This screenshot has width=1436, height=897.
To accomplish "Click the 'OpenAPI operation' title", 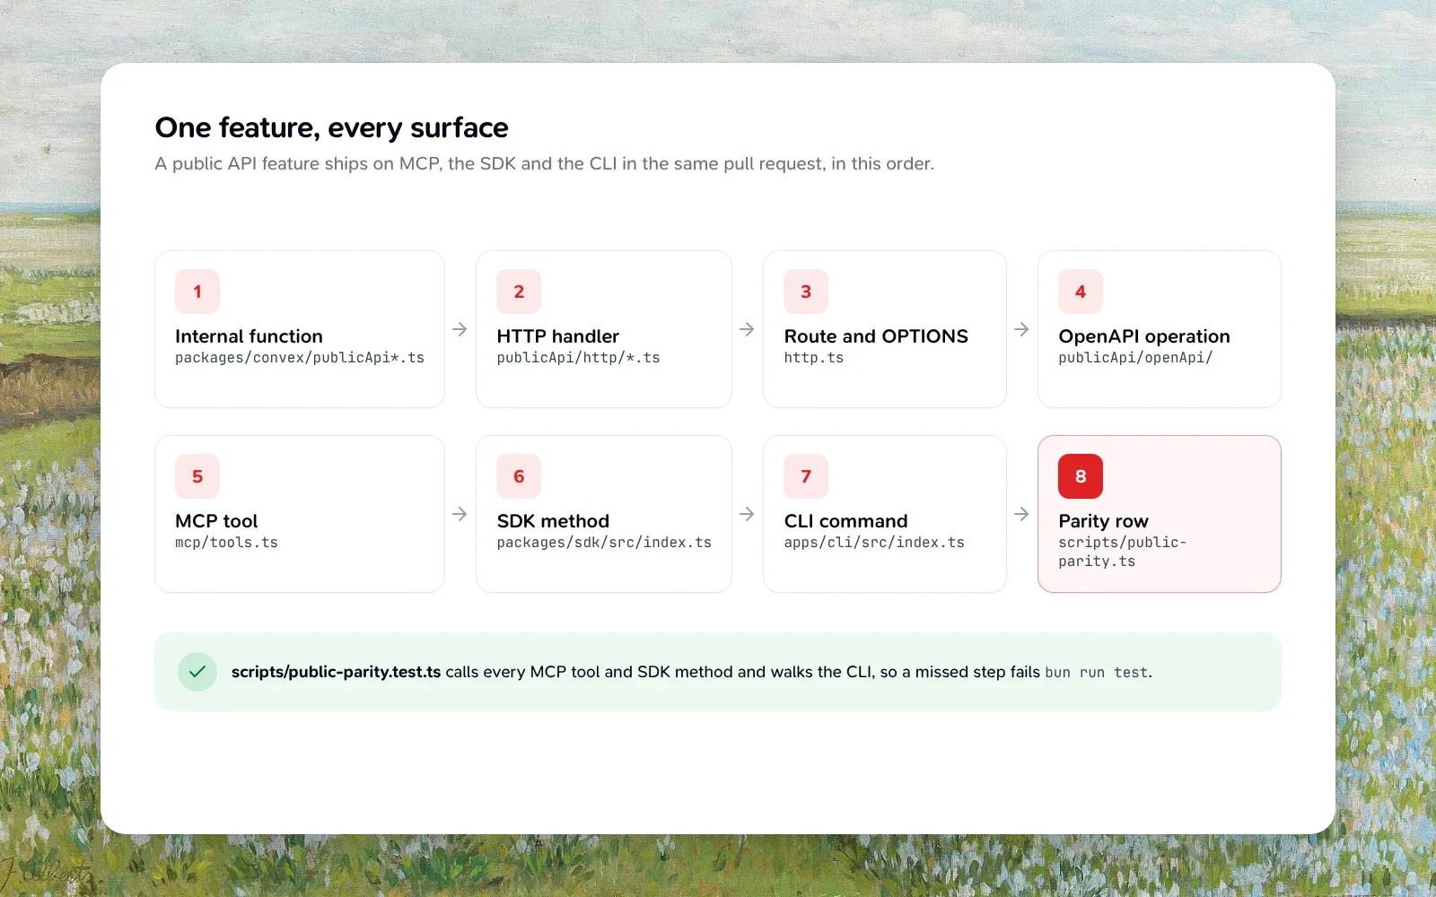I will point(1144,336).
